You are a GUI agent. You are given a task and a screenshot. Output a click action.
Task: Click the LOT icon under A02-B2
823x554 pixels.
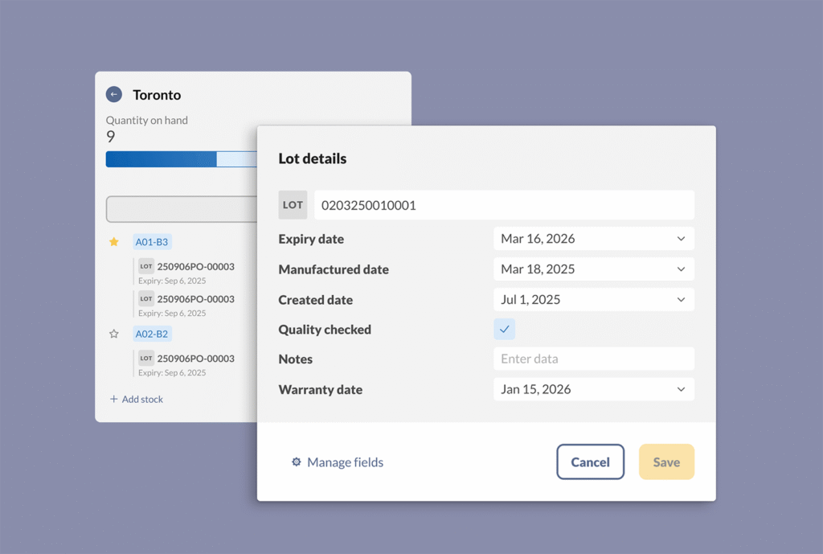146,359
